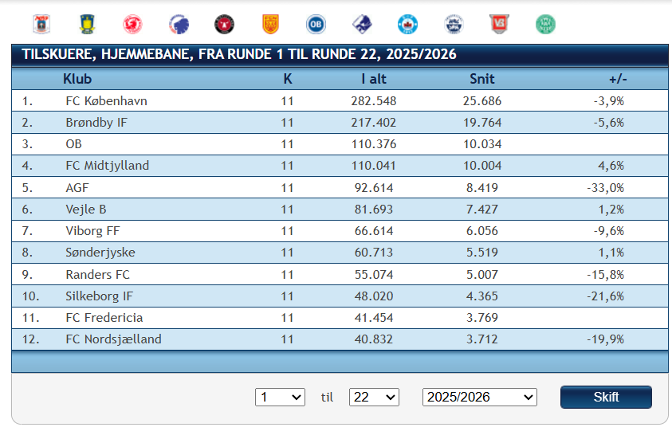Click the FC Midtjylland black-red logo

tap(225, 24)
